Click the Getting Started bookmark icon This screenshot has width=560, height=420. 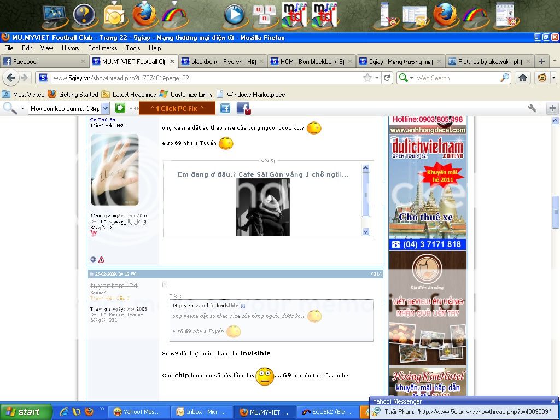pyautogui.click(x=52, y=94)
